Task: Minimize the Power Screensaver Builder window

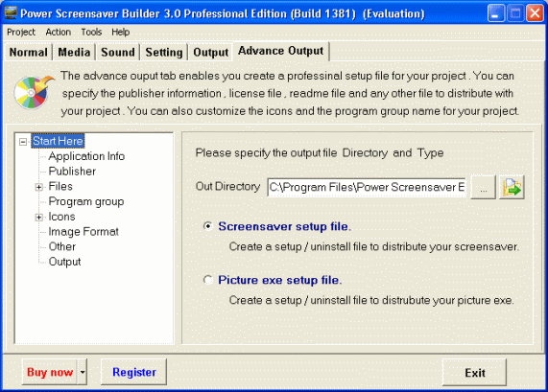Action: pyautogui.click(x=496, y=13)
